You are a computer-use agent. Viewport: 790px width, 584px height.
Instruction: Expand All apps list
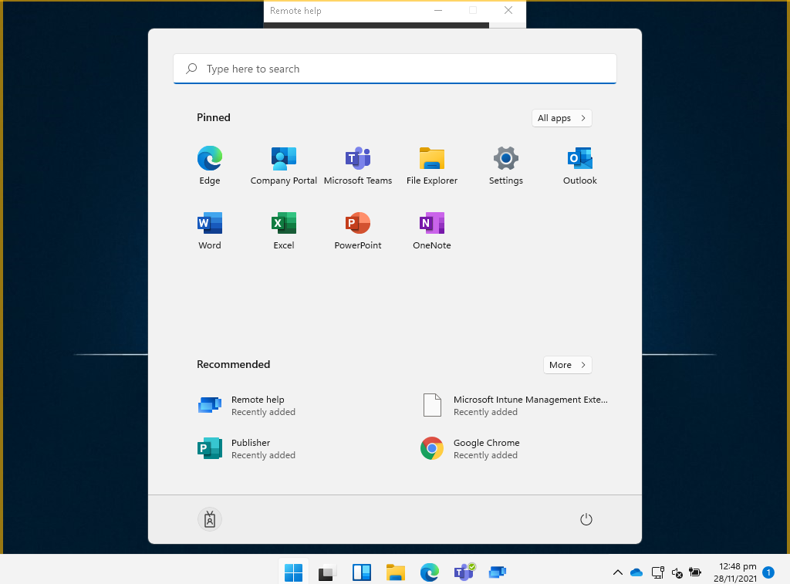562,118
